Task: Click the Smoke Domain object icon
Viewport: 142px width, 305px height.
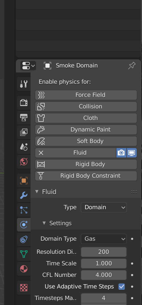Action: point(48,66)
